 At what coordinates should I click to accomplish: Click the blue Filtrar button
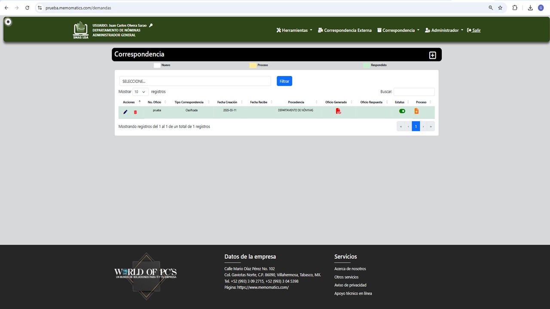(x=284, y=81)
